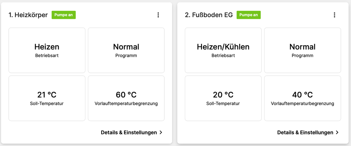This screenshot has width=351, height=146.
Task: Open the 40 °C Vorlauftemperaturbegrenzung tile
Action: [303, 98]
